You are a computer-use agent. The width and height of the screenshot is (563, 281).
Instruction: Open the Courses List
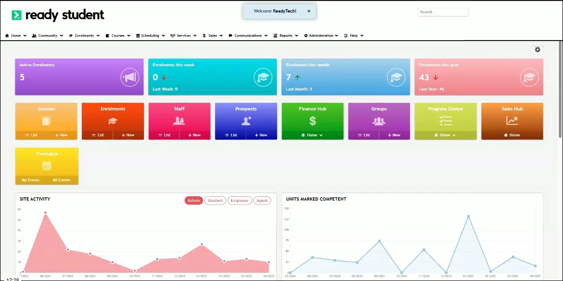point(31,135)
